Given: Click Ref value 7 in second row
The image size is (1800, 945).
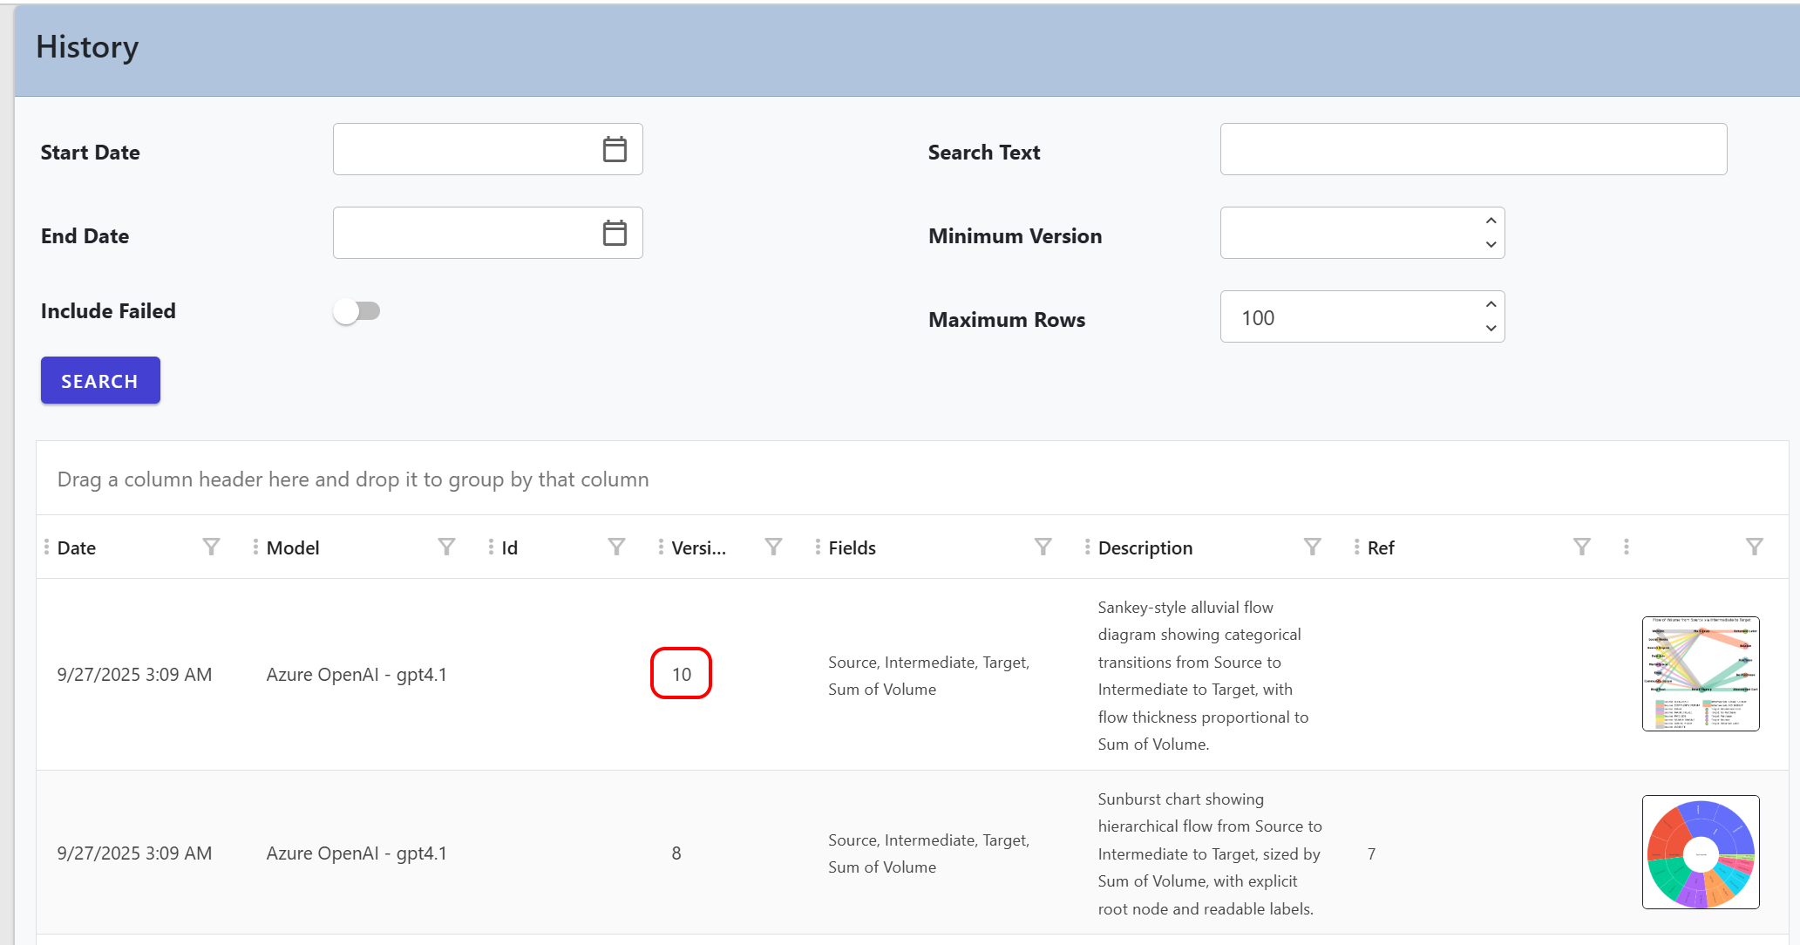Looking at the screenshot, I should pyautogui.click(x=1372, y=854).
